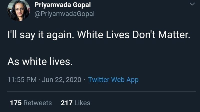Click the number 175 retweet count

pos(15,103)
